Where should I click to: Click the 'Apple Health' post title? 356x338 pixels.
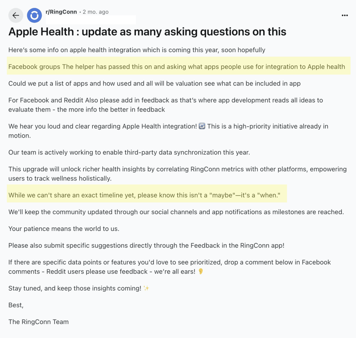(x=147, y=32)
